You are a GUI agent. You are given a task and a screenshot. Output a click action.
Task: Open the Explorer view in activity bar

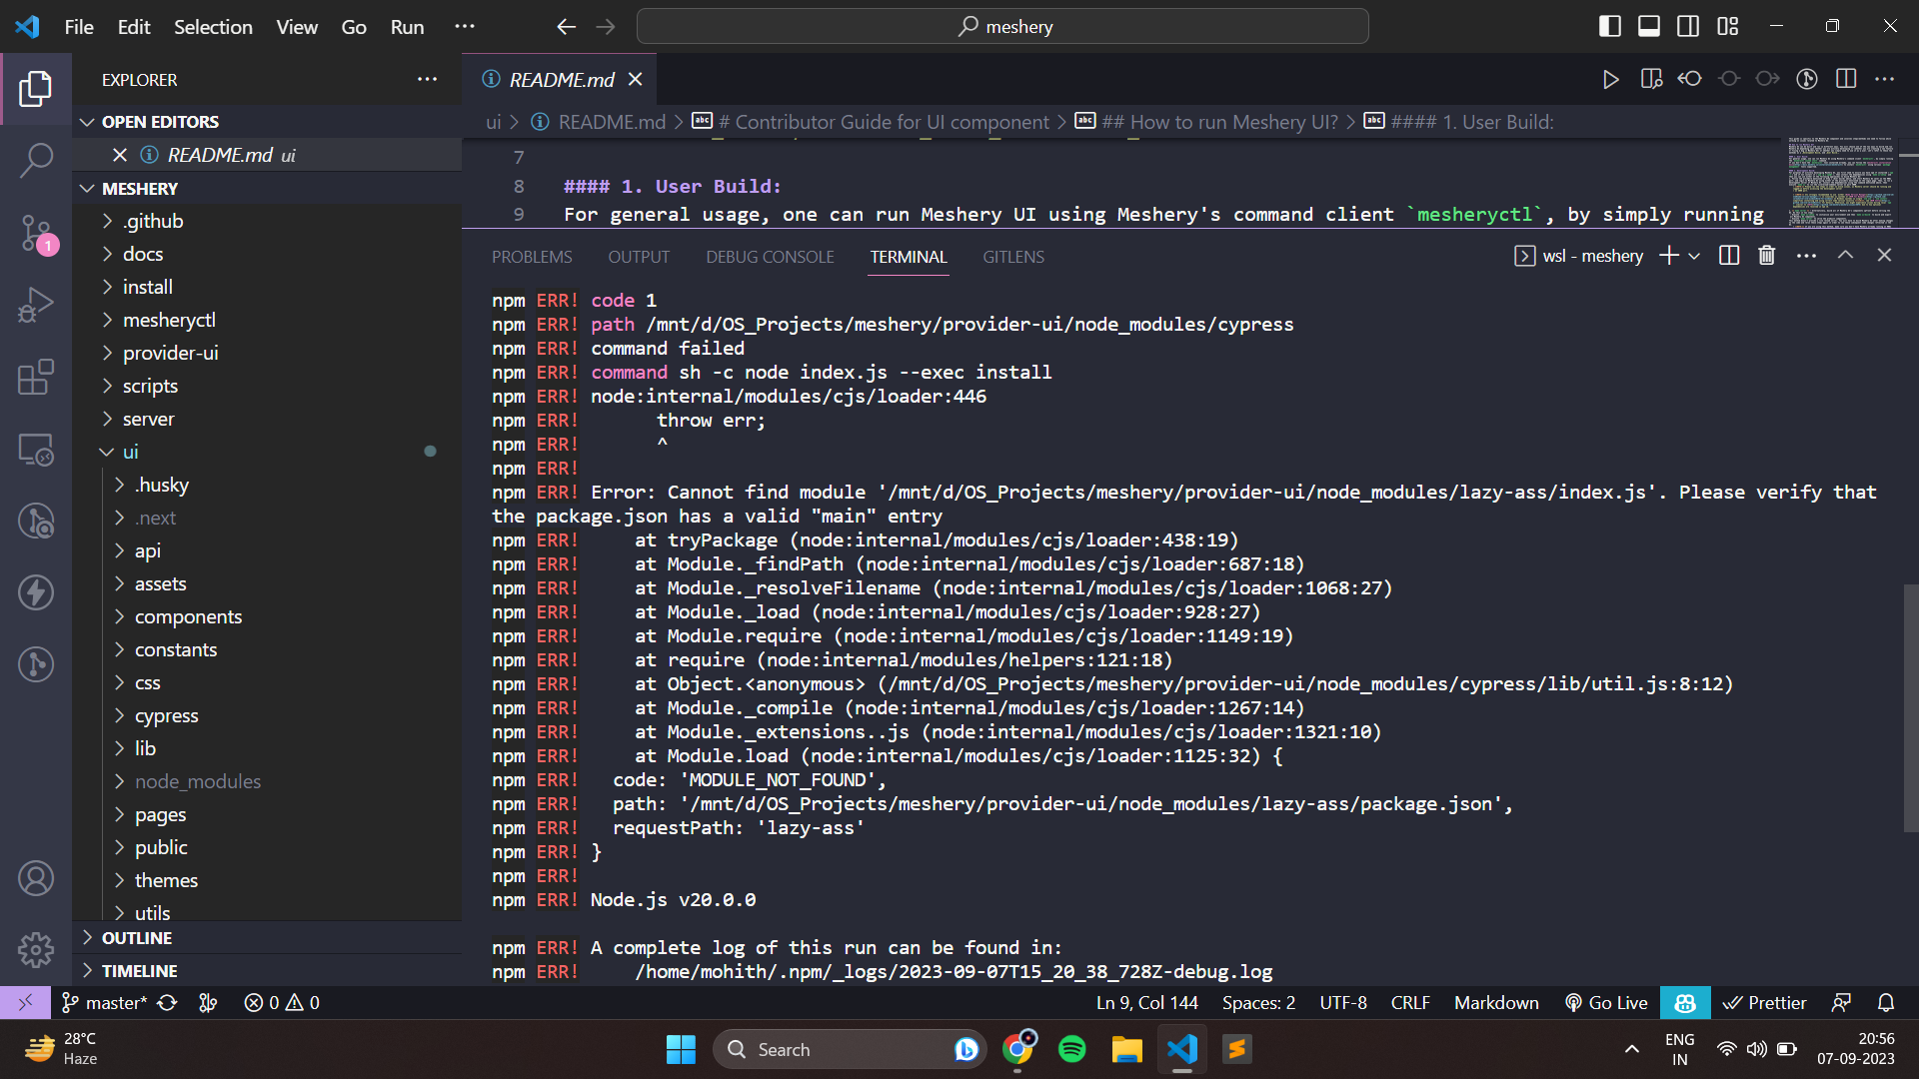point(36,89)
